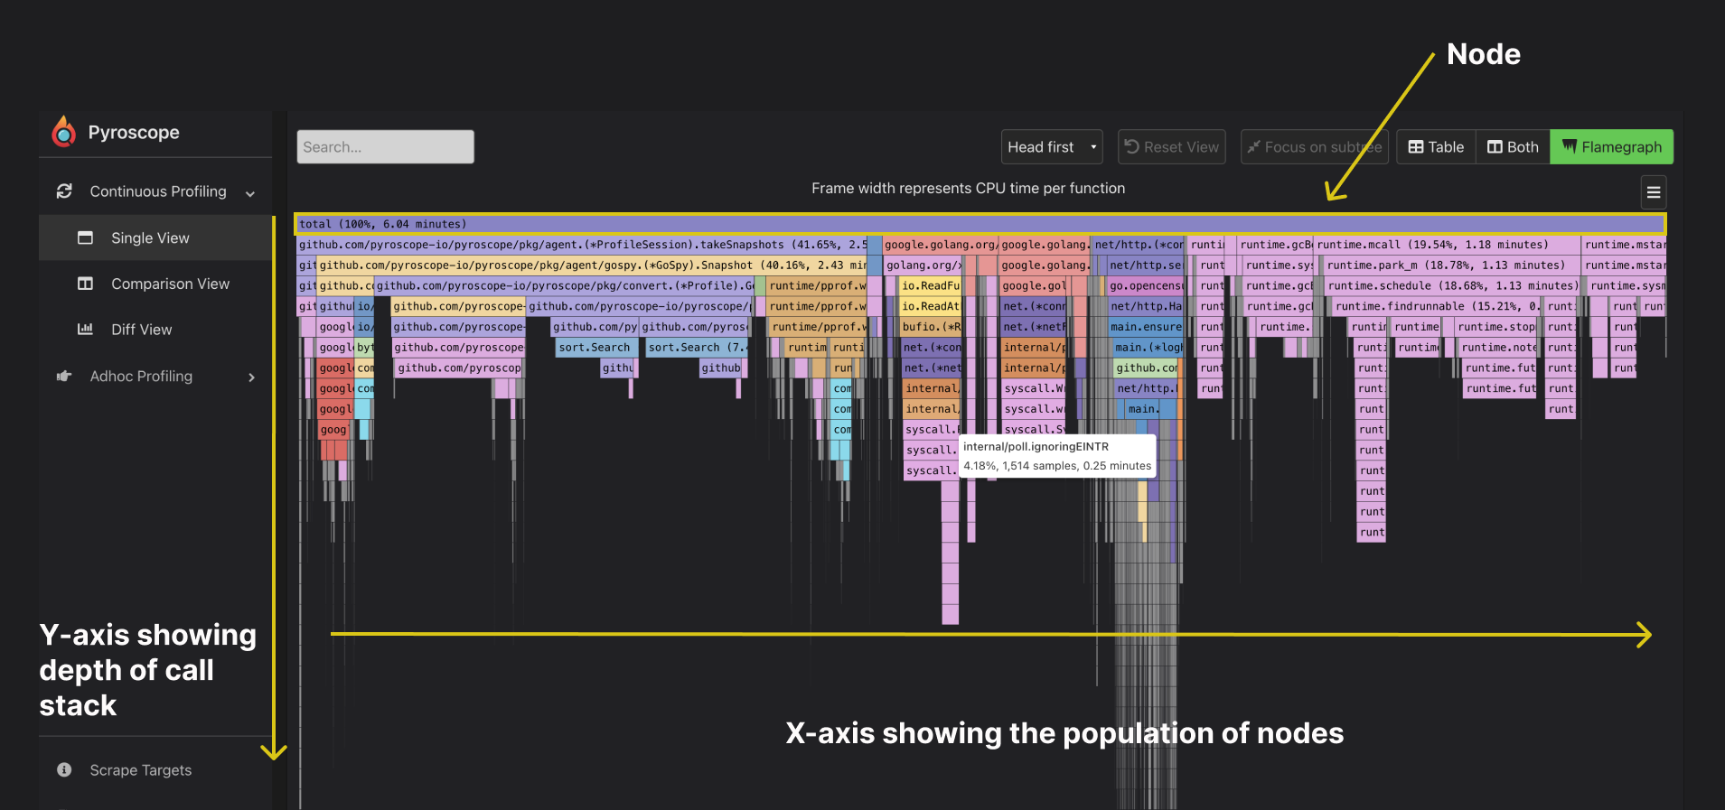Select the runtime.findrunnable 15.21% node

tap(1438, 307)
